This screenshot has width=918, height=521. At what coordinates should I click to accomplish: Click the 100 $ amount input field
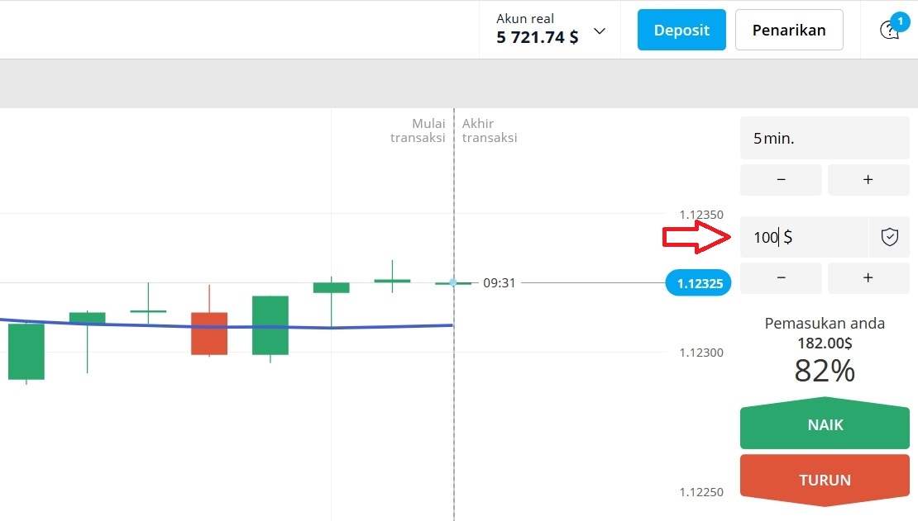coord(794,237)
